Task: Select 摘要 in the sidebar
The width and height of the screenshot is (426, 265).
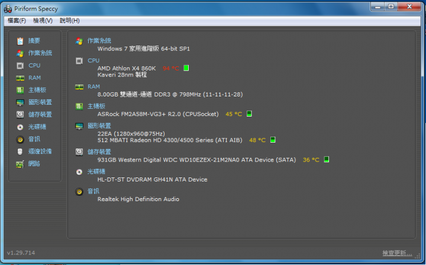Action: (34, 41)
